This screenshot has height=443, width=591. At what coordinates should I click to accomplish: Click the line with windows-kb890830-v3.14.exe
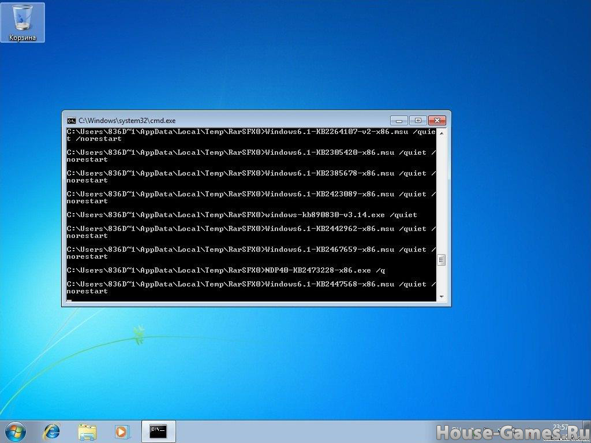pyautogui.click(x=242, y=215)
